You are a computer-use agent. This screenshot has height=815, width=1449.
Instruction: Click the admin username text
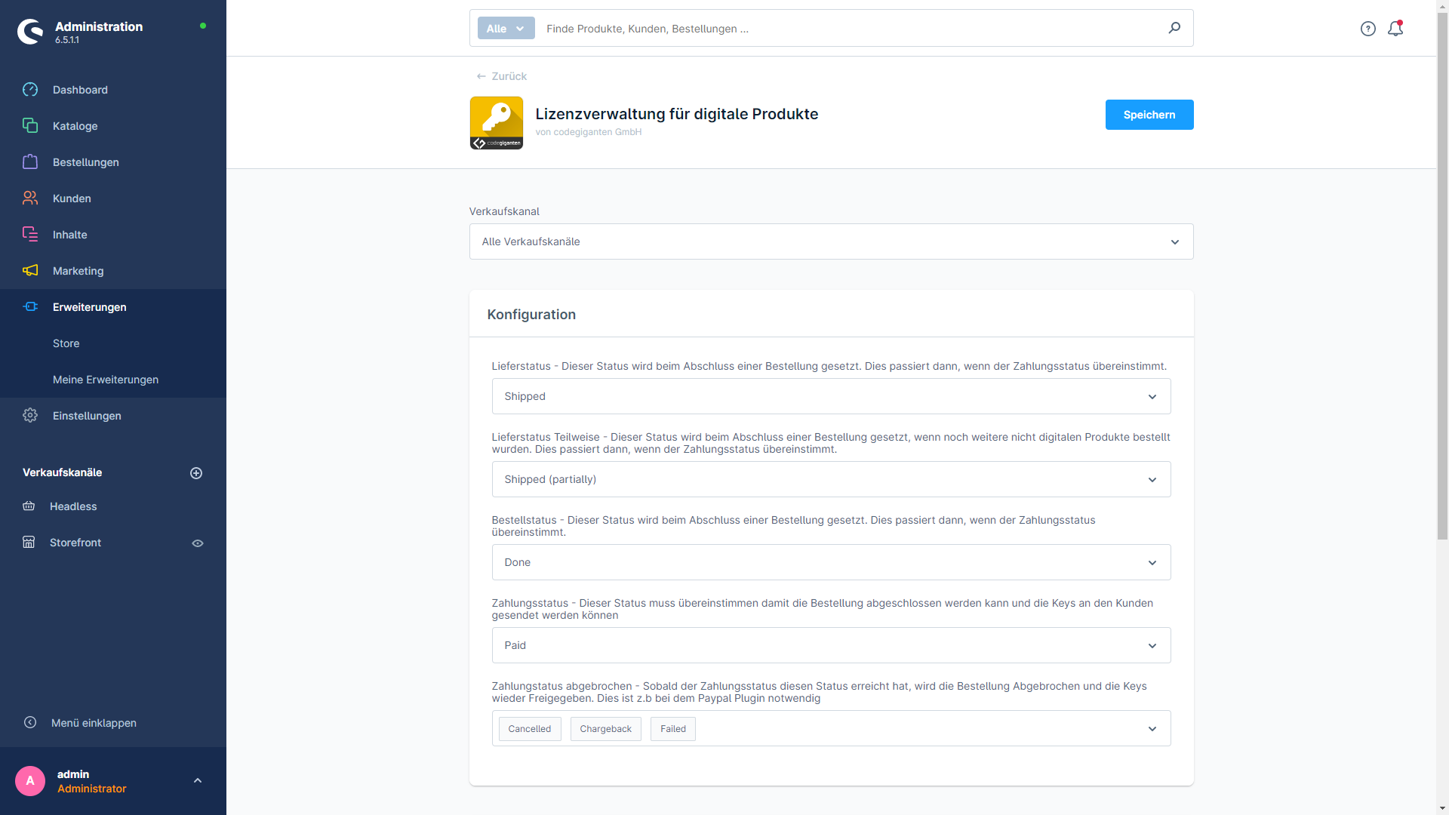pos(73,774)
